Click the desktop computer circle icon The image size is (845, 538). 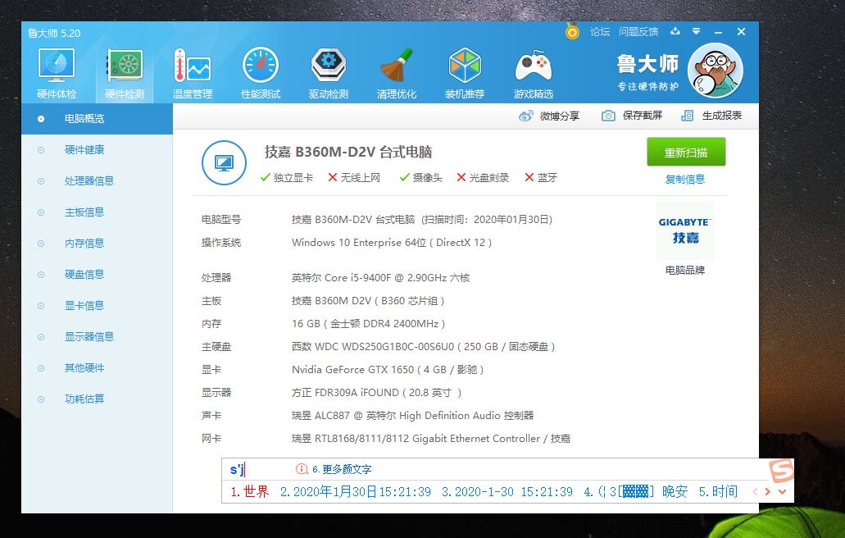(225, 163)
